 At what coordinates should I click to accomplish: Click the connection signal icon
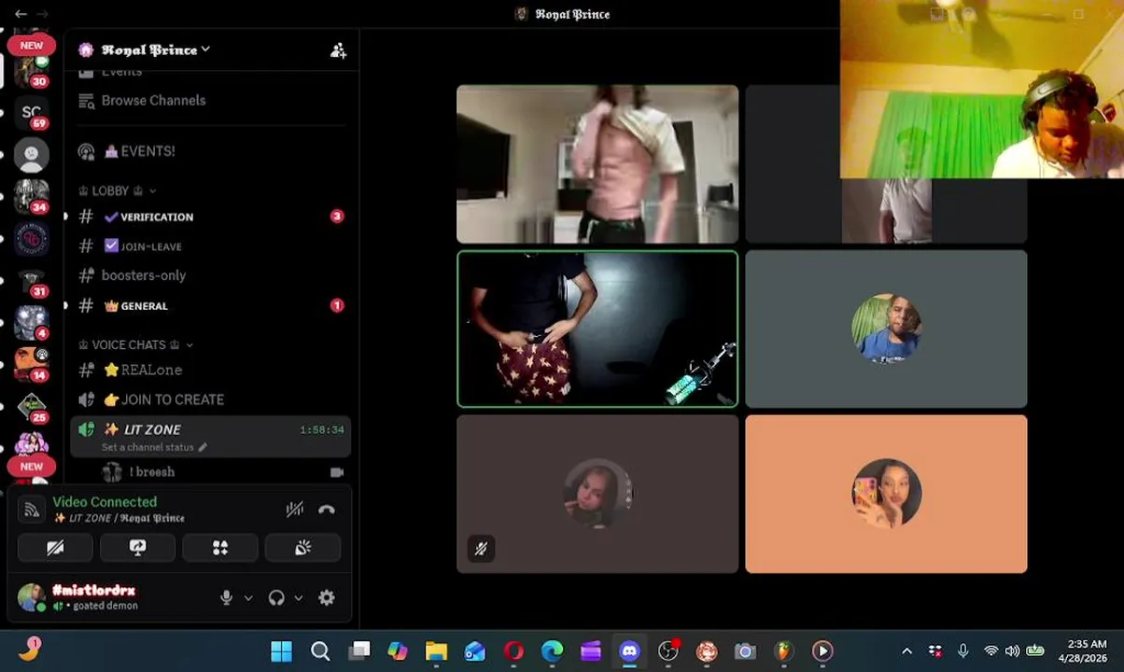point(32,510)
